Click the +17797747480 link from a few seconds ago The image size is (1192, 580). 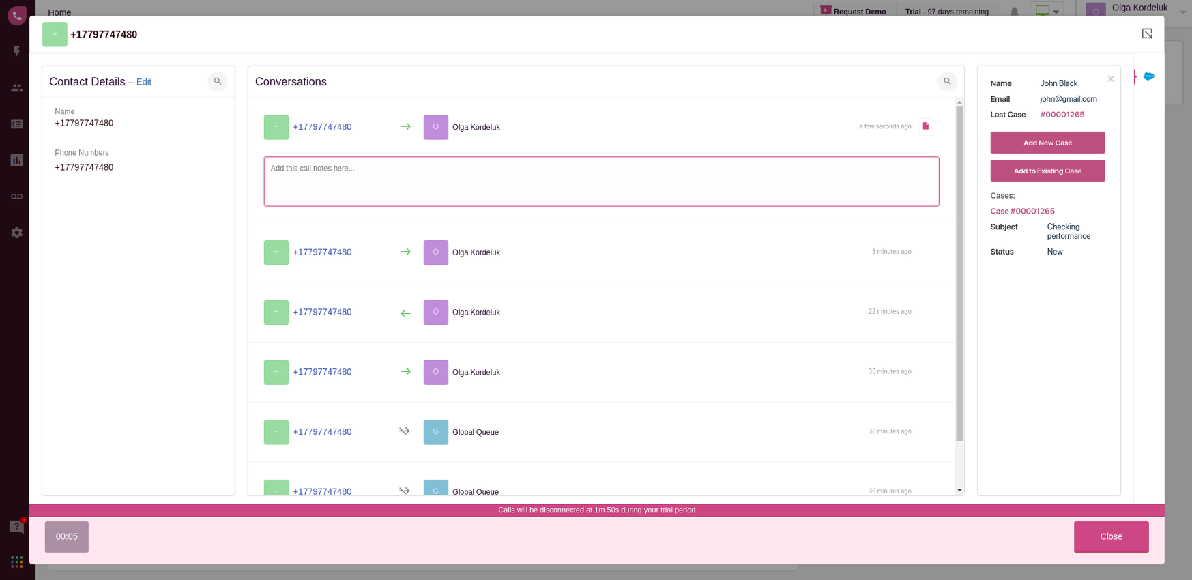point(322,127)
